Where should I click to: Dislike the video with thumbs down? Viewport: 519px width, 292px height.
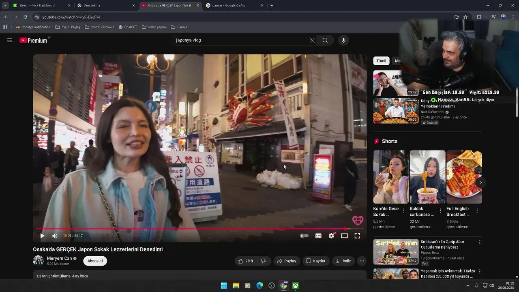click(264, 261)
